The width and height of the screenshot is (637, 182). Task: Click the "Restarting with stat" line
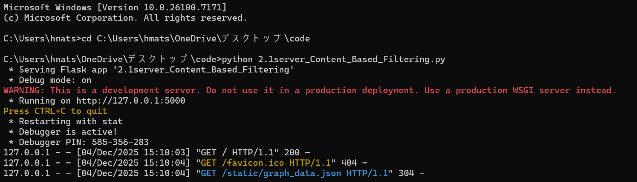click(71, 122)
